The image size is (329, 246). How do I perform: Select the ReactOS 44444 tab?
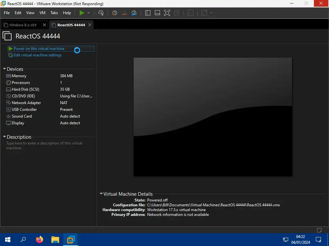[x=71, y=25]
